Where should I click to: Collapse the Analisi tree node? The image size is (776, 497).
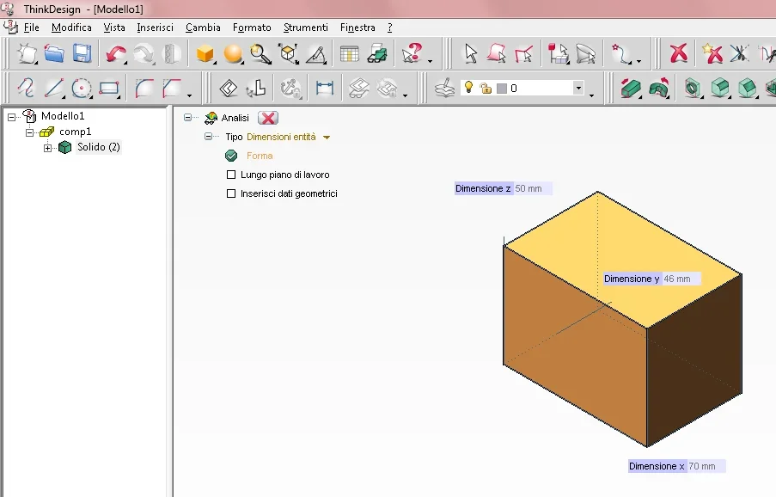(187, 118)
